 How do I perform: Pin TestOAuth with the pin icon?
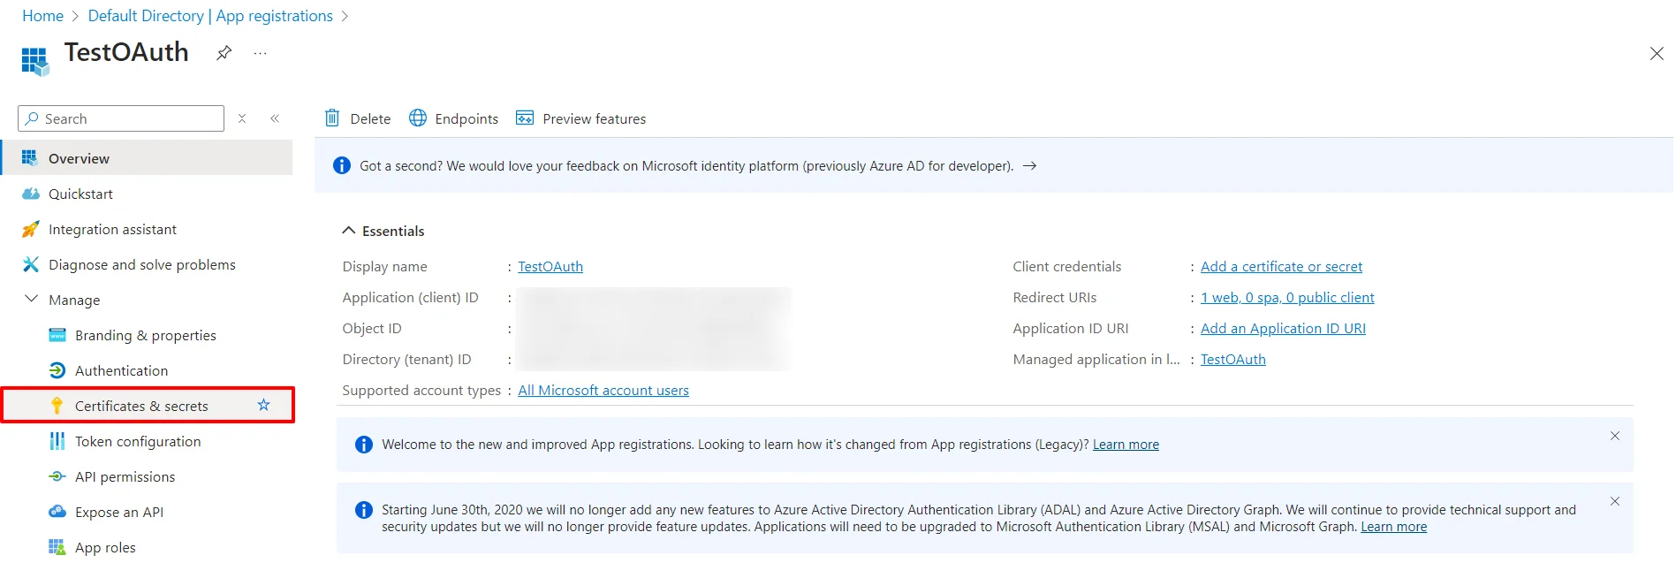(224, 53)
